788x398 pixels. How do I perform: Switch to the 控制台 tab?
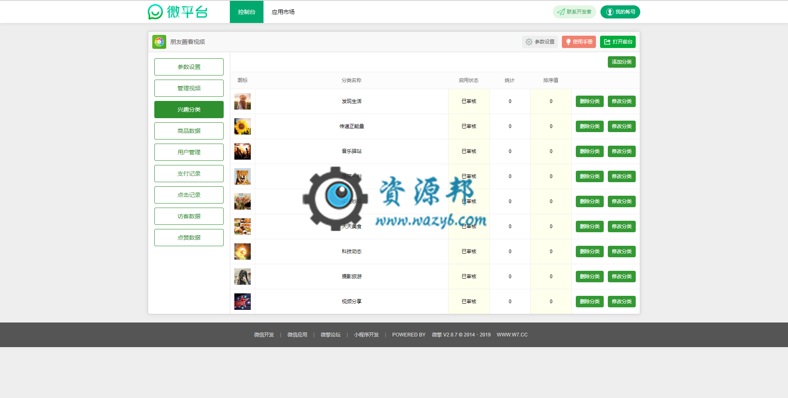point(247,12)
